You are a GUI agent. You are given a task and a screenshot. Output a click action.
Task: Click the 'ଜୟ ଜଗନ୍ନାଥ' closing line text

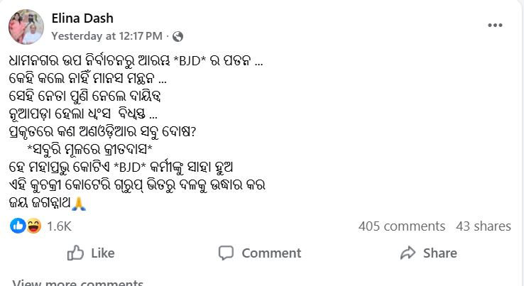[x=40, y=204]
